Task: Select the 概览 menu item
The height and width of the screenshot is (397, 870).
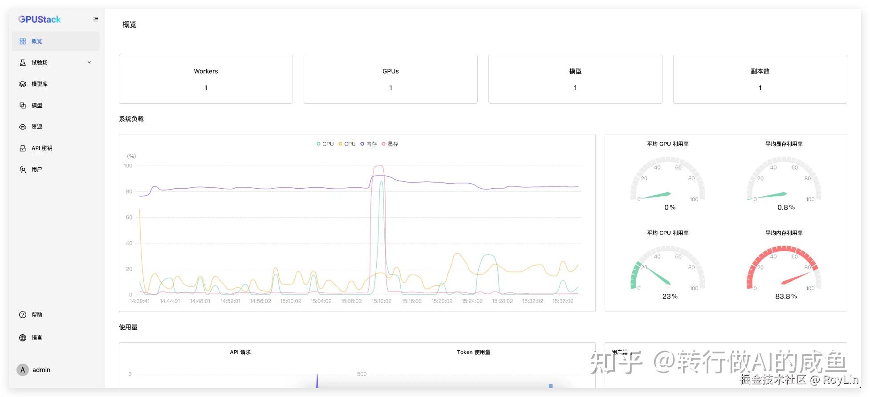Action: 56,41
